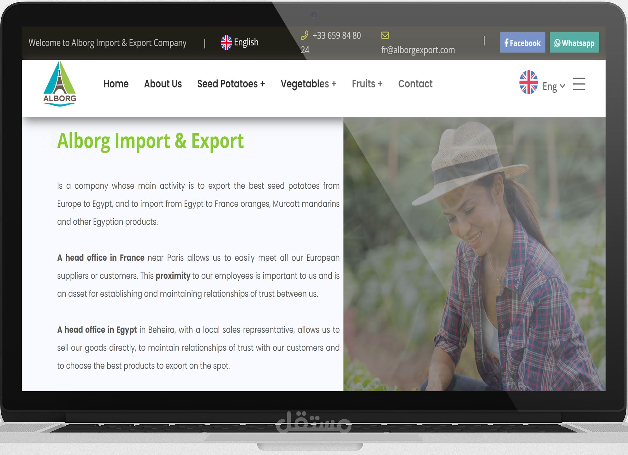Expand the Fruits submenu
The height and width of the screenshot is (455, 628).
tap(367, 84)
